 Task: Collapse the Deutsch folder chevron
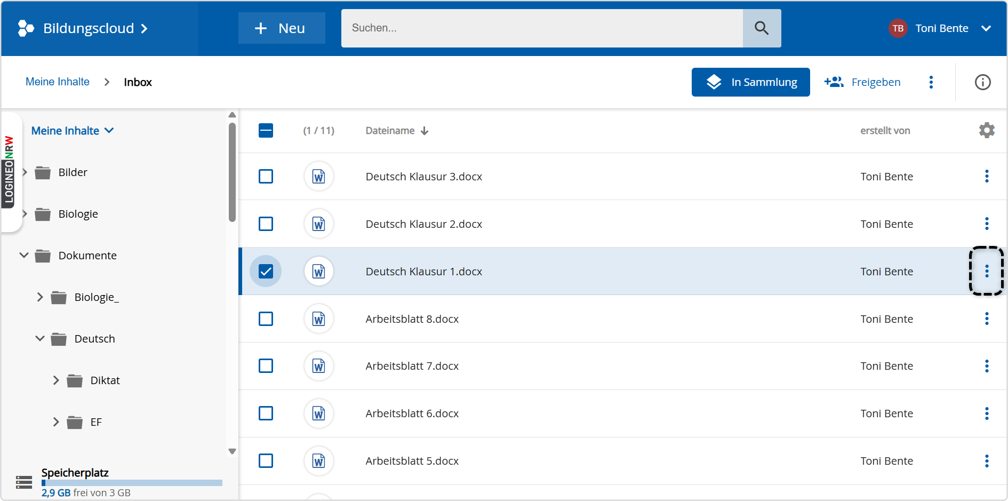click(x=40, y=339)
